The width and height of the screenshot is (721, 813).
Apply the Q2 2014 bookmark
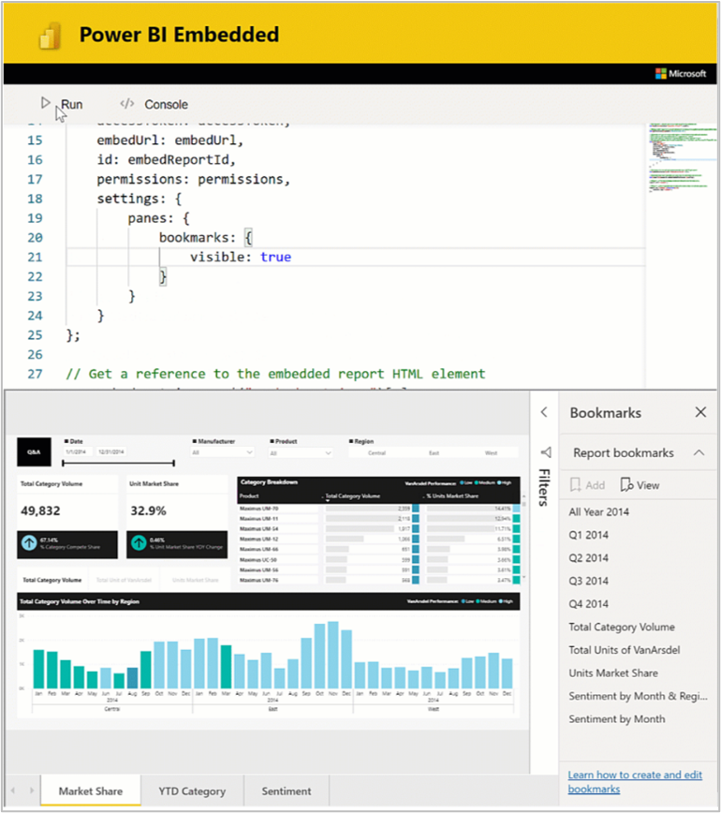[x=588, y=558]
